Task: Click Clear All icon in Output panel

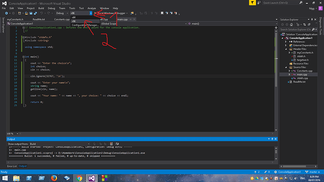Action: pos(111,144)
